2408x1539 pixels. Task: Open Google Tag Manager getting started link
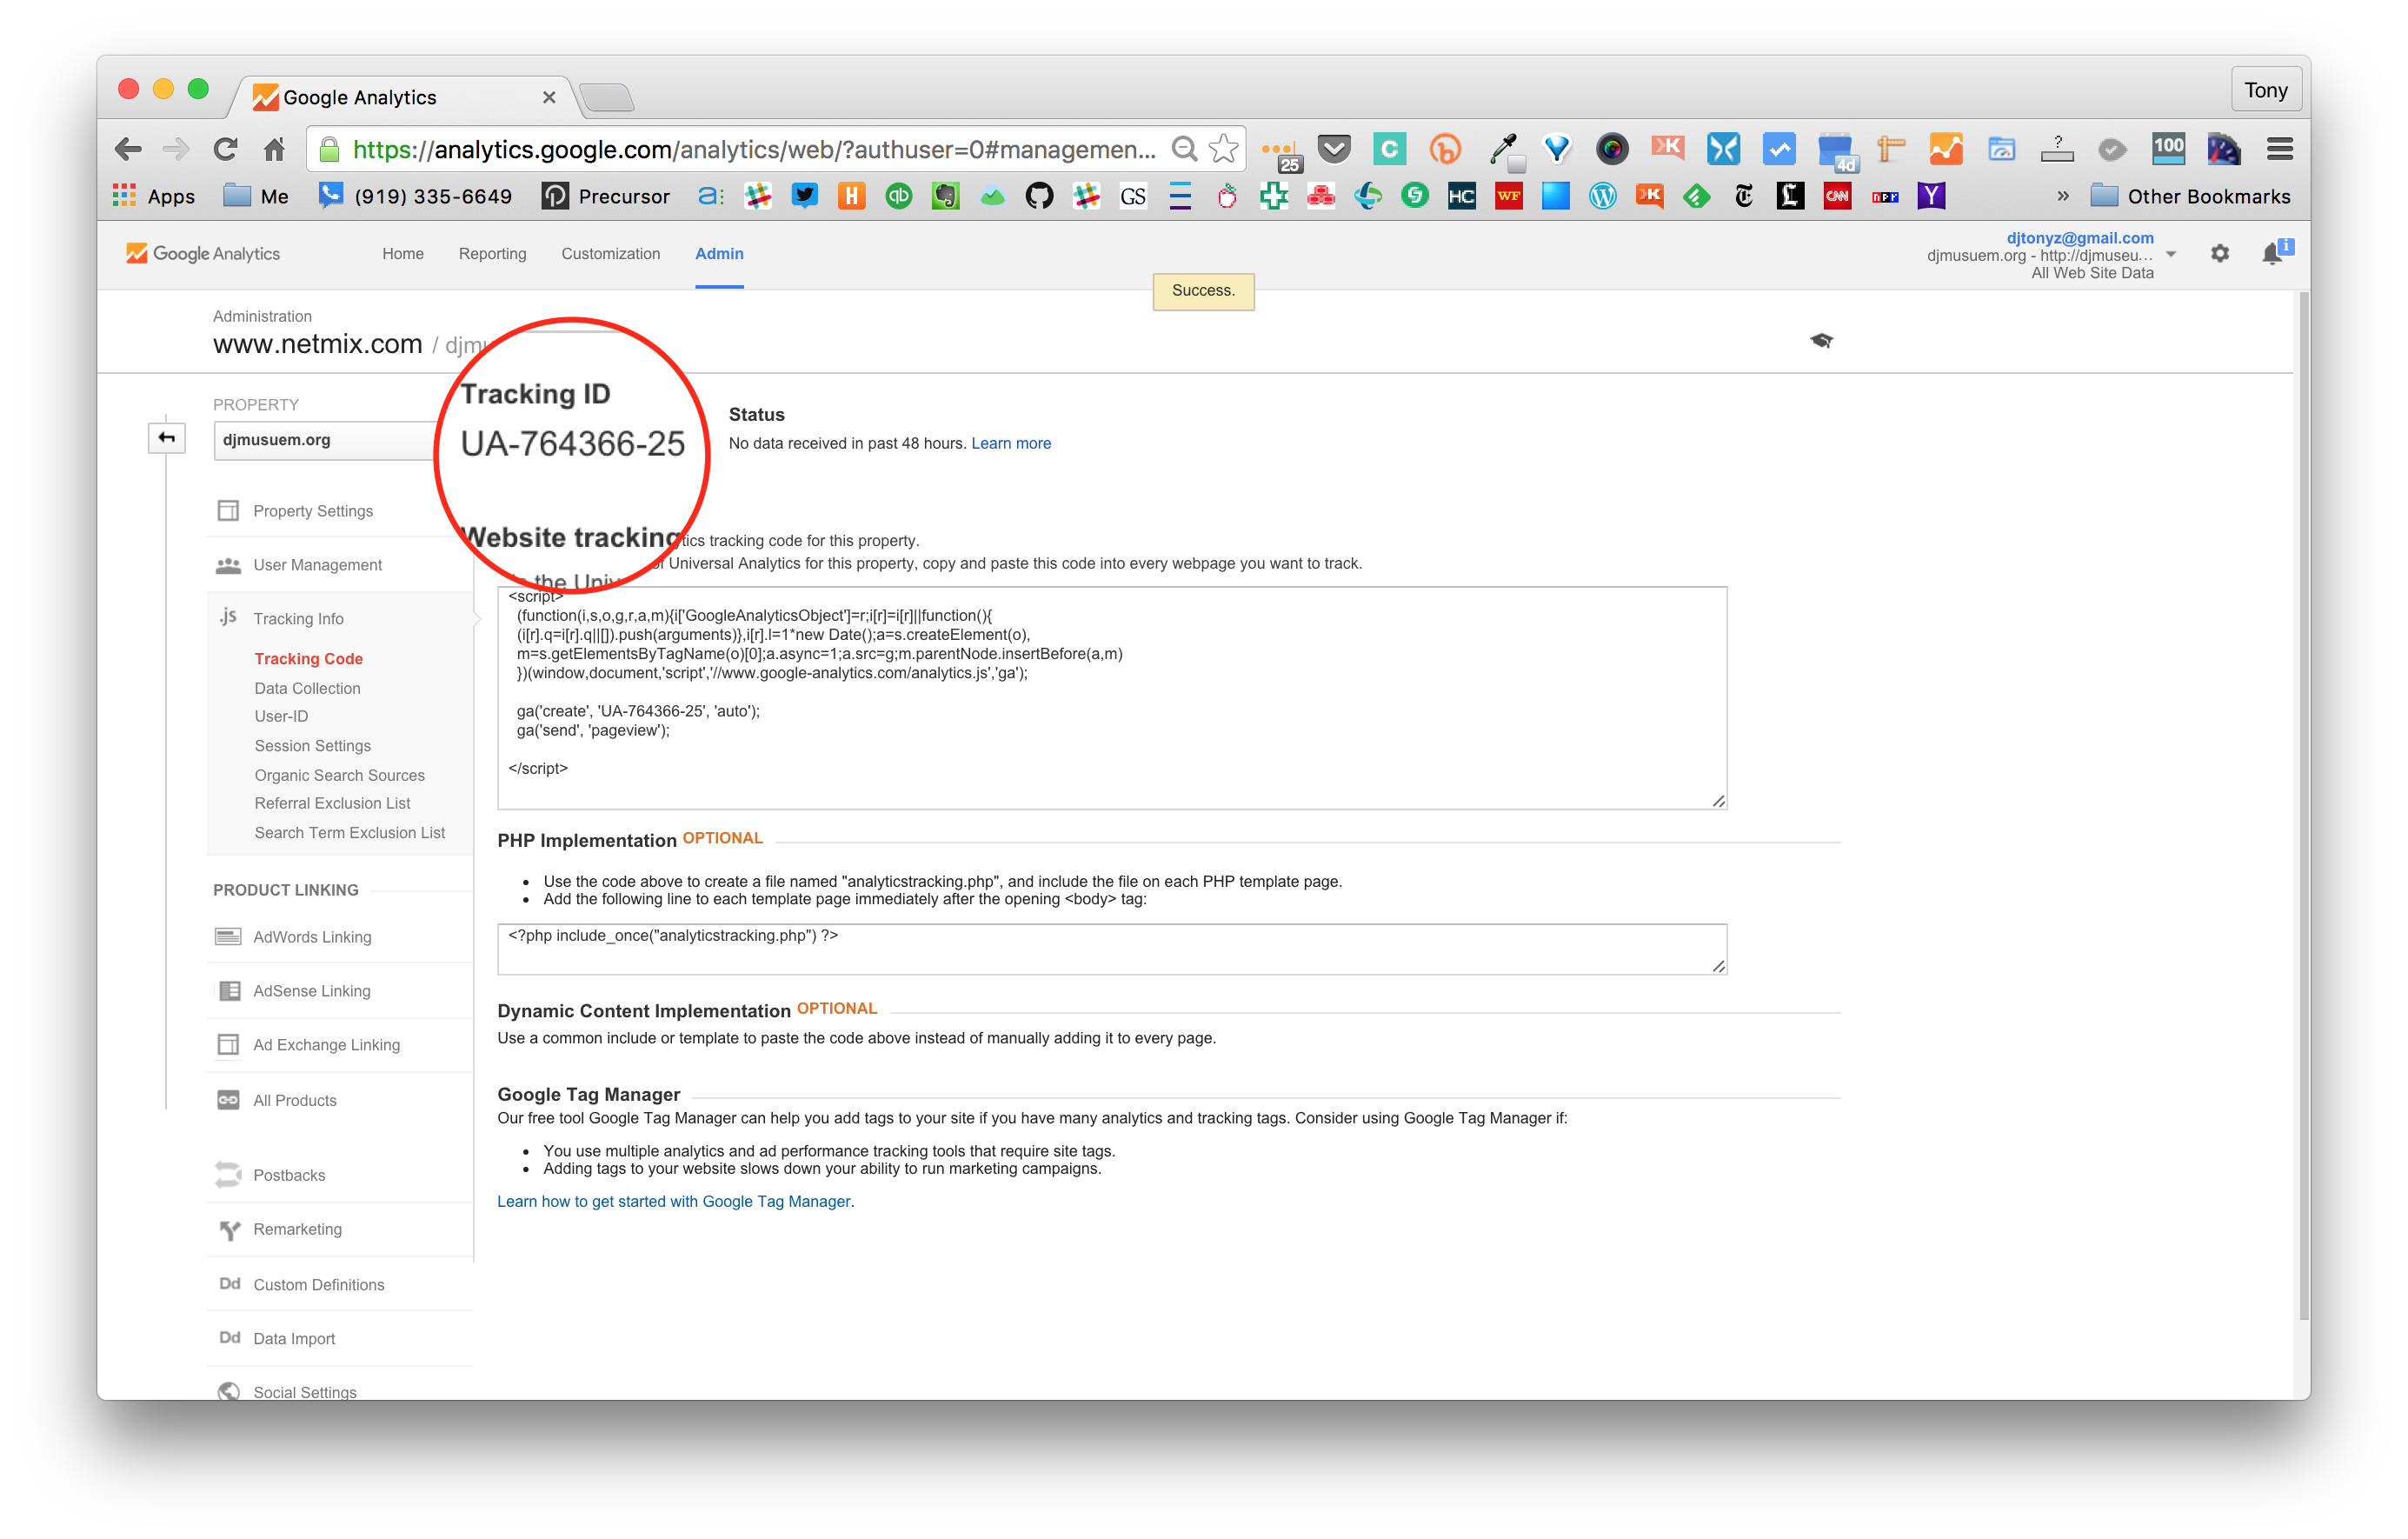pyautogui.click(x=675, y=1201)
